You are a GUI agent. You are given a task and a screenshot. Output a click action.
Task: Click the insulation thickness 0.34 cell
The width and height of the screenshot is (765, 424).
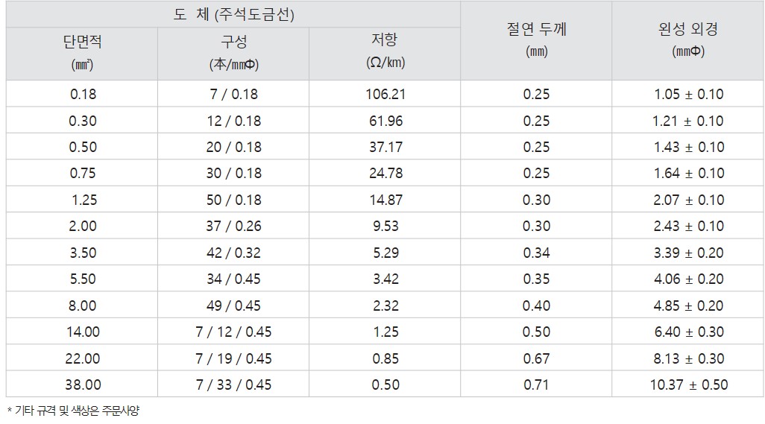point(536,253)
